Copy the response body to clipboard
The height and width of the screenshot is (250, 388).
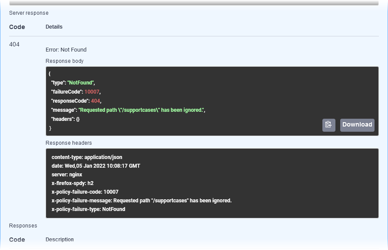click(328, 125)
